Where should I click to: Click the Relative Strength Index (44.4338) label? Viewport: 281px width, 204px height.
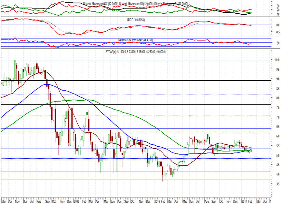[x=135, y=40]
